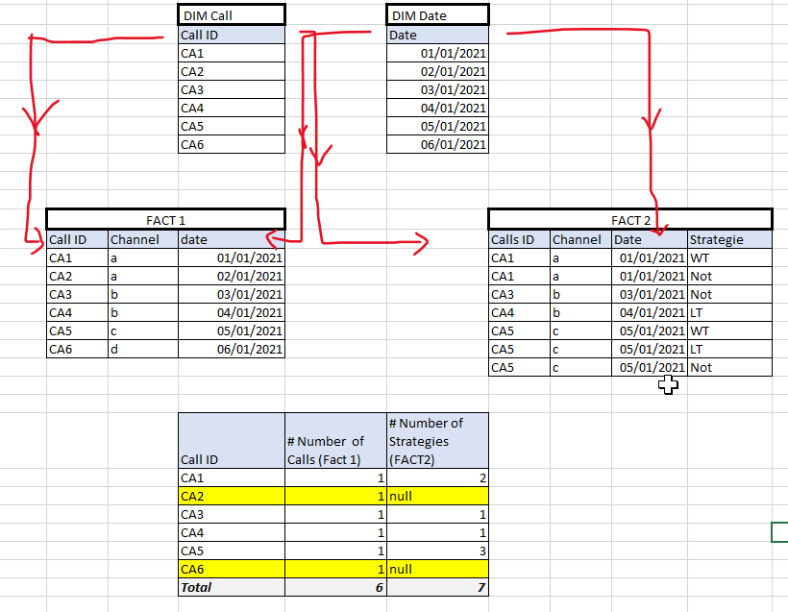Select the total strategies value 7
The height and width of the screenshot is (612, 788).
pyautogui.click(x=437, y=587)
